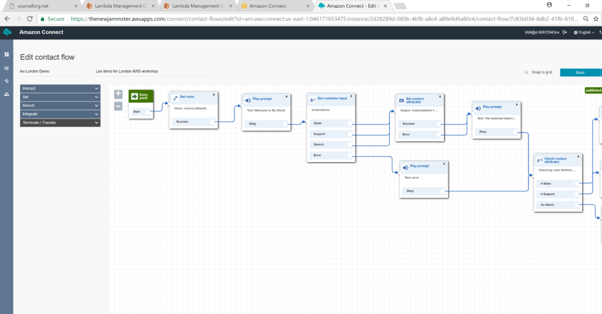Click the published status badge
The image size is (602, 314).
pos(593,90)
